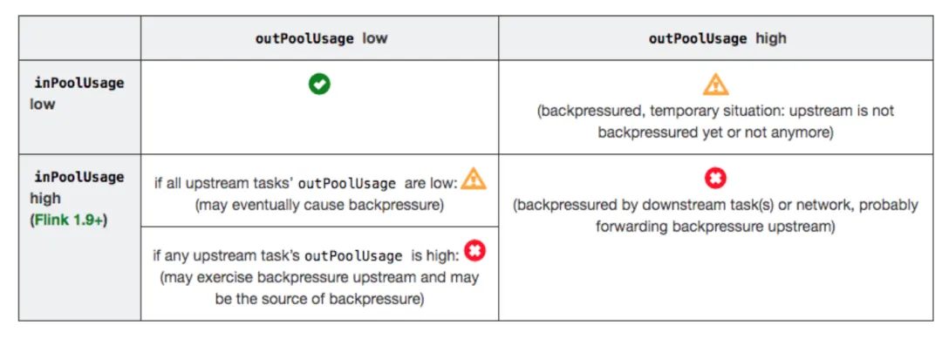Click the 'forwarding backpressure upstream)' line
The height and width of the screenshot is (339, 942).
[x=715, y=227]
